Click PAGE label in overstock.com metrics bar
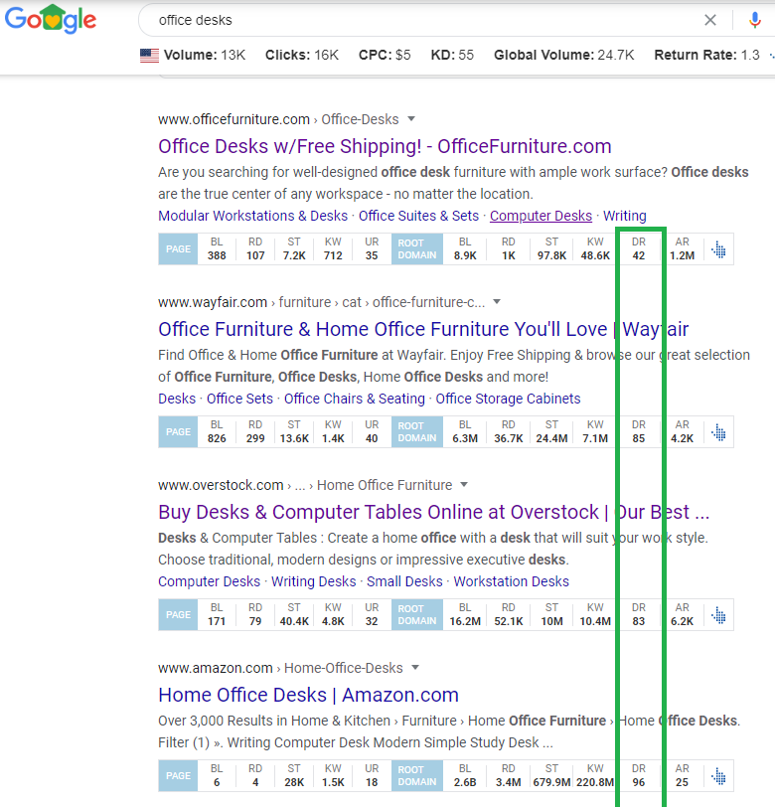 point(178,614)
